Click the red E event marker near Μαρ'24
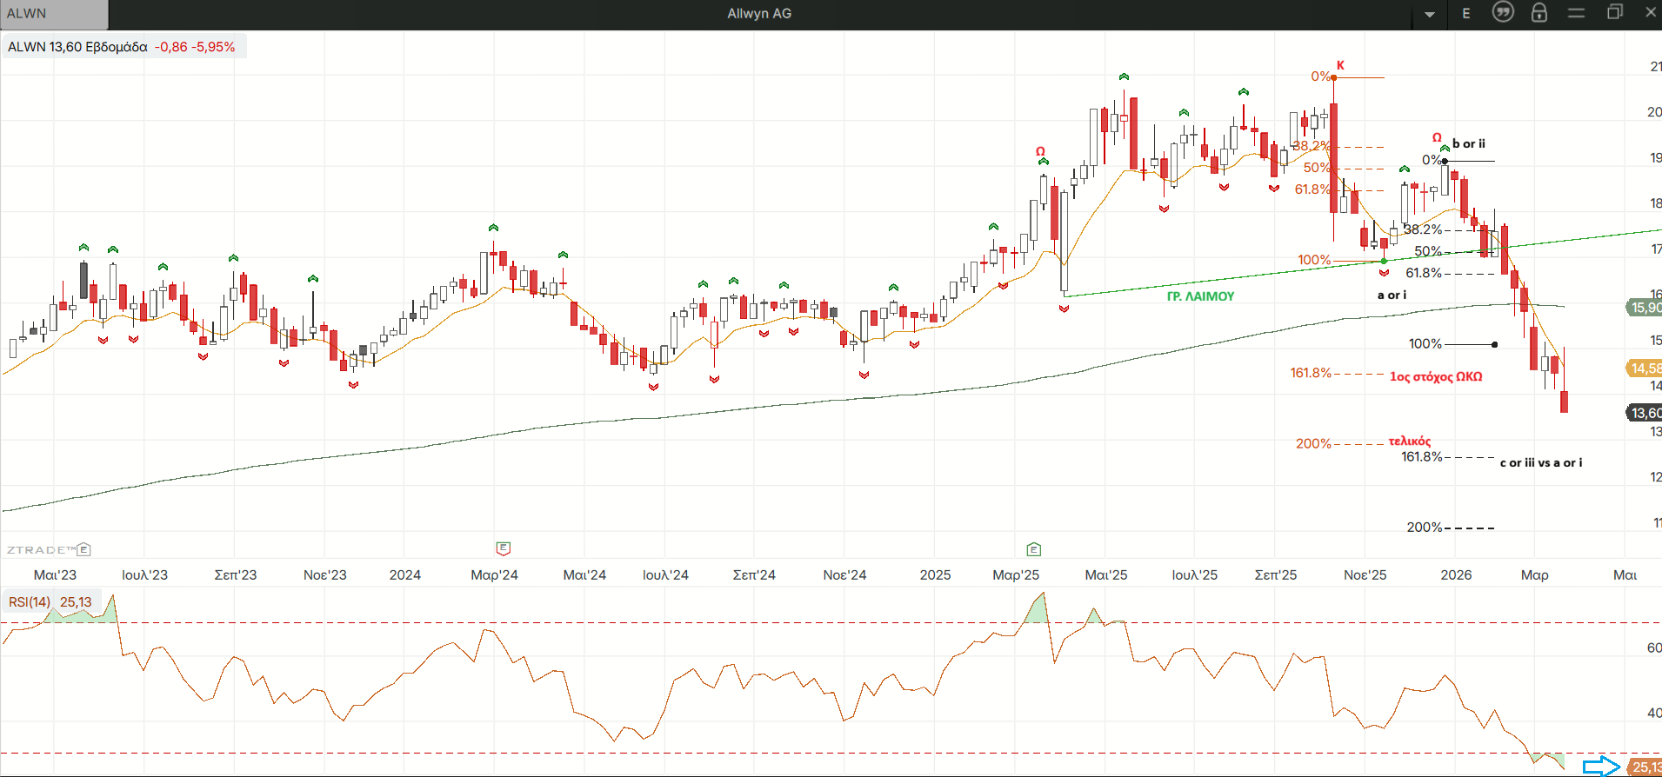1662x777 pixels. click(x=504, y=548)
